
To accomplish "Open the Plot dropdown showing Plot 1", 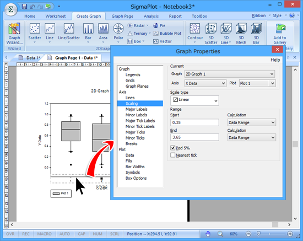I will coord(257,83).
